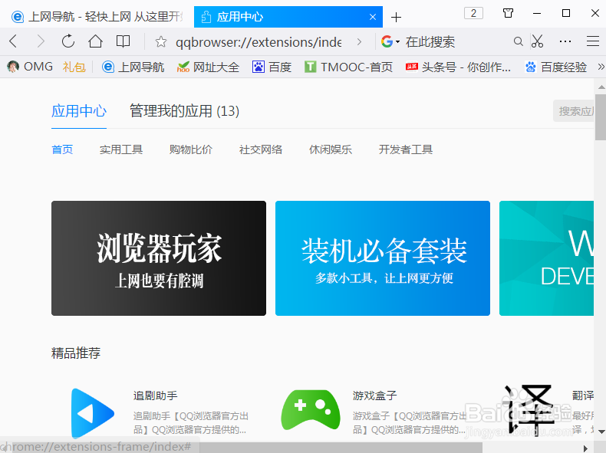
Task: Click the address bar URL field
Action: (259, 41)
